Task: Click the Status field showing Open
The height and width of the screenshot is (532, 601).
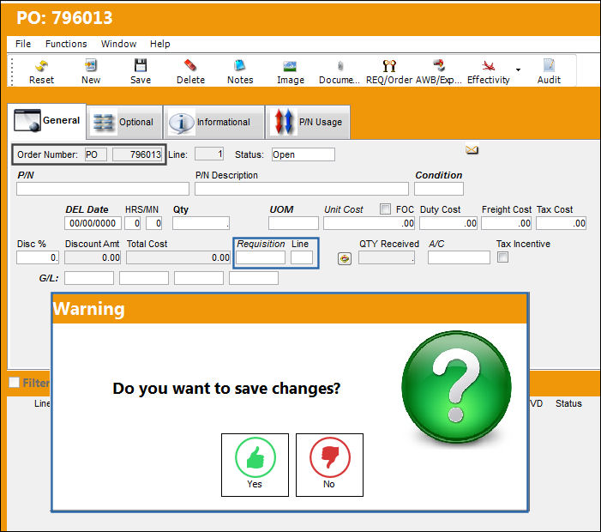Action: [304, 154]
